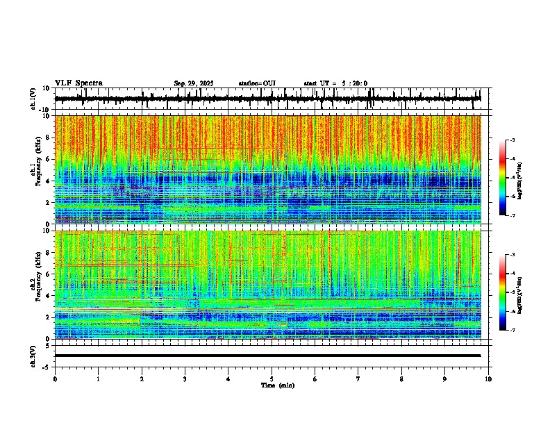Click the '8' kHz tick of ch.2 spectrogram
550x425 pixels.
(49, 253)
